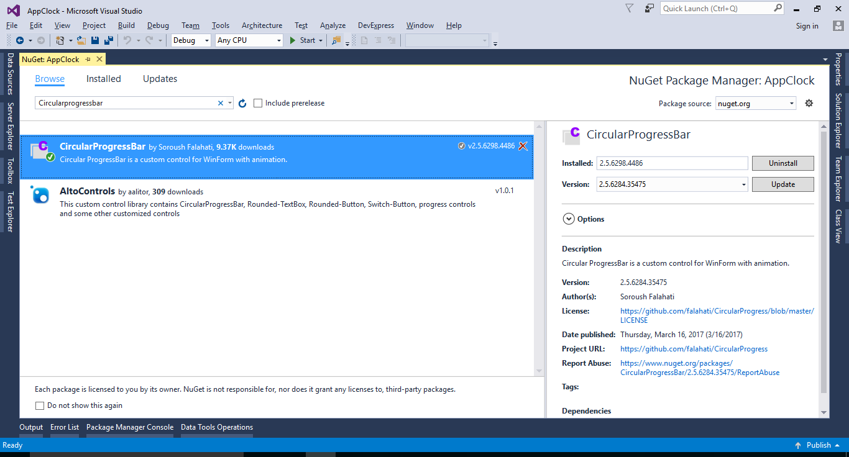This screenshot has width=849, height=457.
Task: Switch to the Updates tab
Action: coord(160,79)
